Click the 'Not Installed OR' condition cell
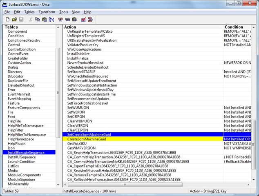 pyautogui.click(x=237, y=139)
